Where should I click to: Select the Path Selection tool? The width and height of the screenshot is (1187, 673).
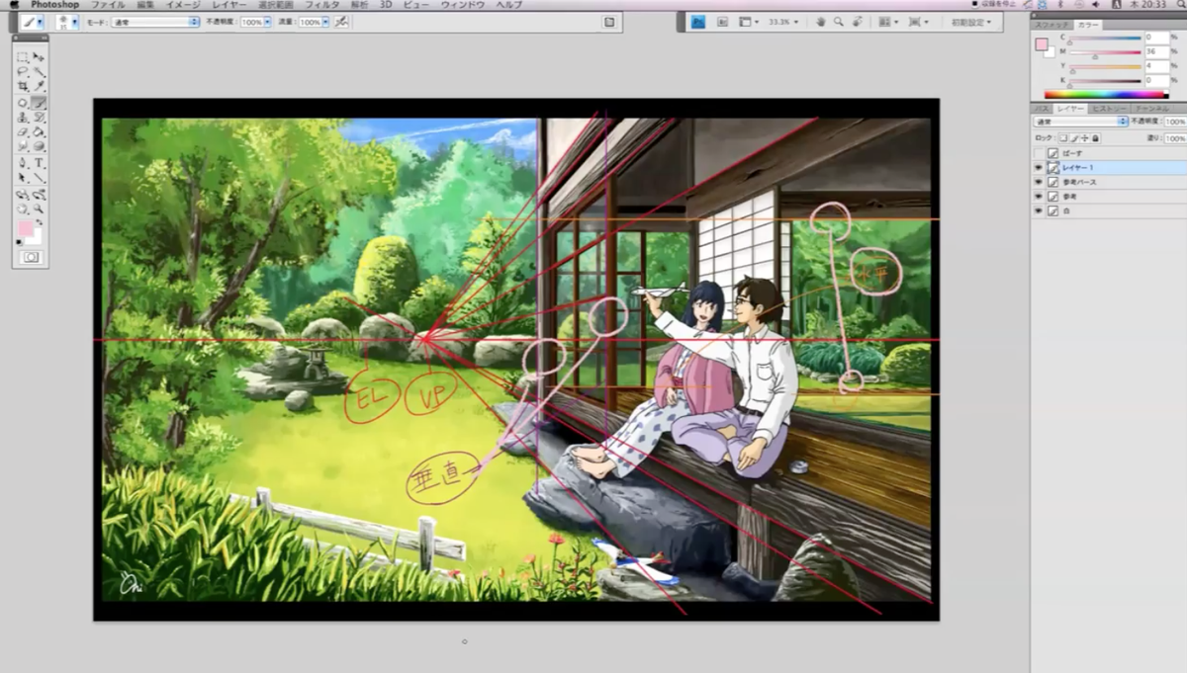click(x=23, y=177)
